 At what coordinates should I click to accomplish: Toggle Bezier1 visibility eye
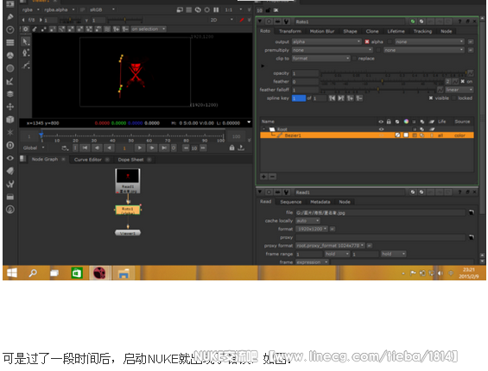(381, 135)
